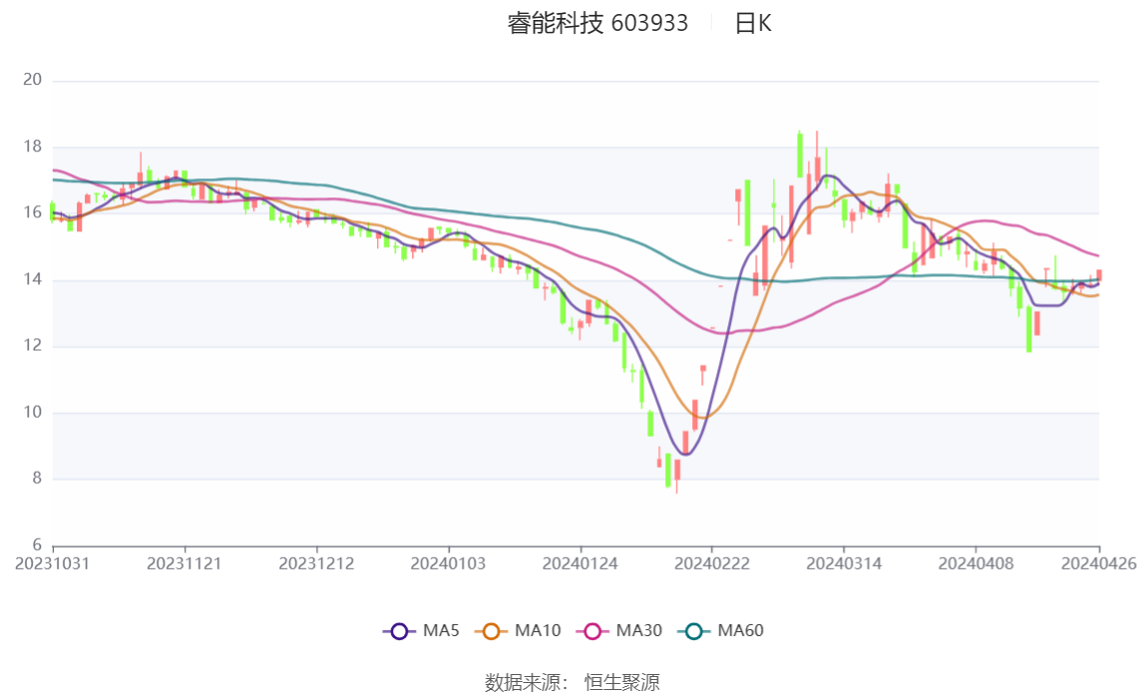1145x697 pixels.
Task: Click the x-axis date label 20240314
Action: [844, 563]
